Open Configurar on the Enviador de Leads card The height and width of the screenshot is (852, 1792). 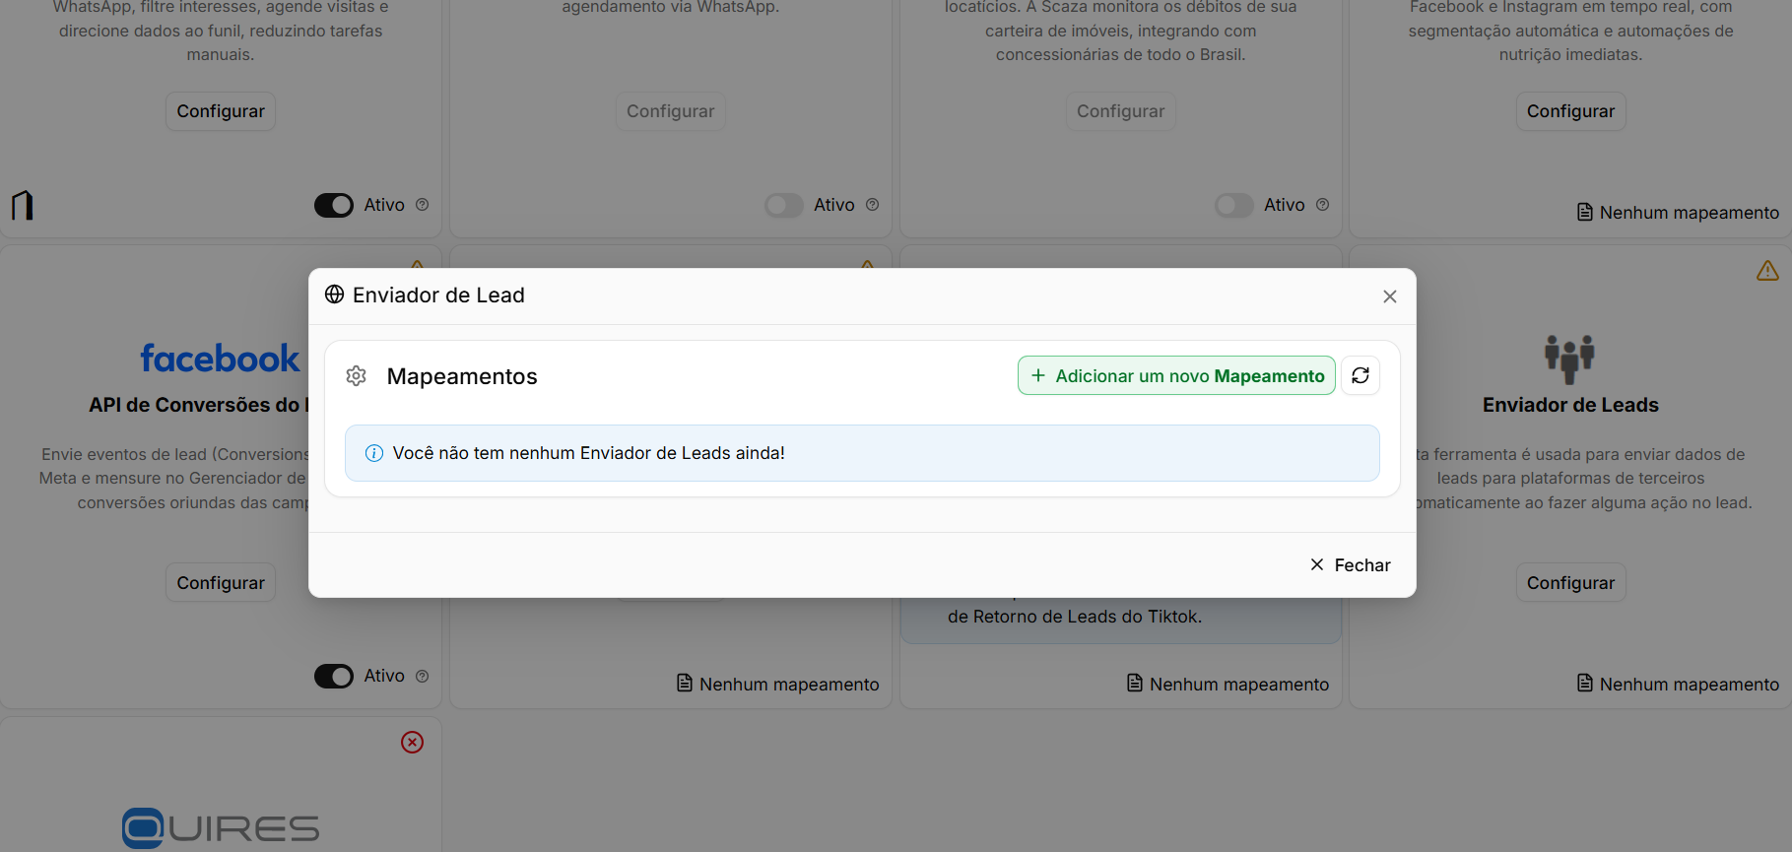point(1570,582)
